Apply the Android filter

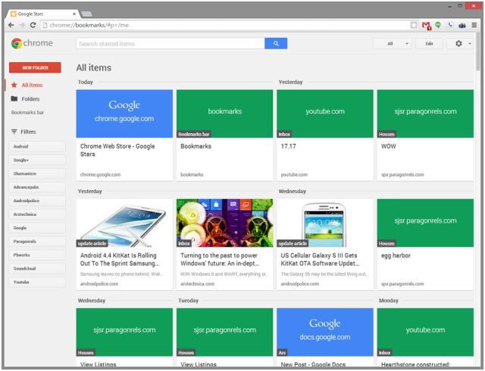tap(37, 147)
